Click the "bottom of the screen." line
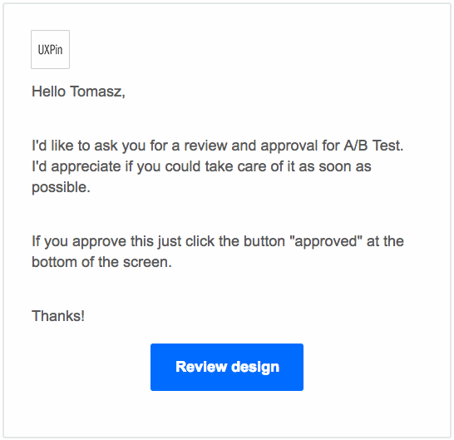Image resolution: width=454 pixels, height=440 pixels. tap(101, 262)
